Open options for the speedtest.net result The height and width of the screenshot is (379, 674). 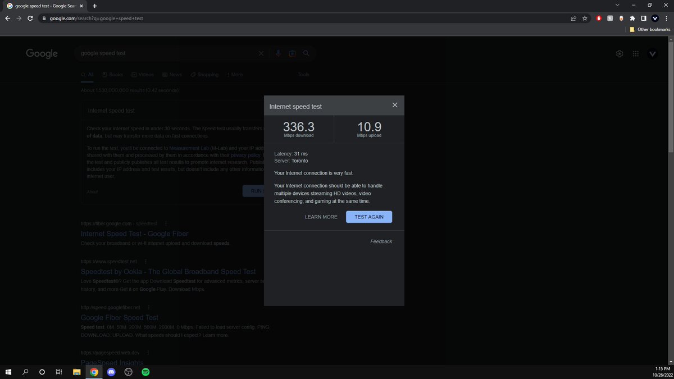[x=145, y=261]
